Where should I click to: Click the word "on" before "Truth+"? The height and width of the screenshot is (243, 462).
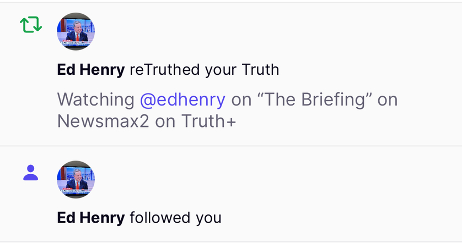click(x=165, y=122)
